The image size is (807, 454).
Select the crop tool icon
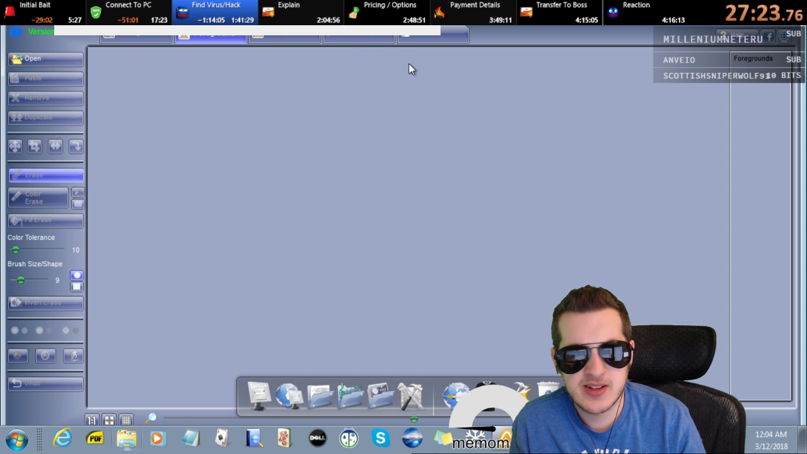tap(35, 146)
